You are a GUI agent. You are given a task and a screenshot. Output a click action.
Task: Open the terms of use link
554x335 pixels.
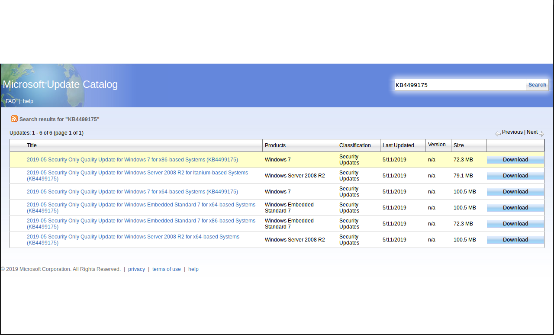166,269
